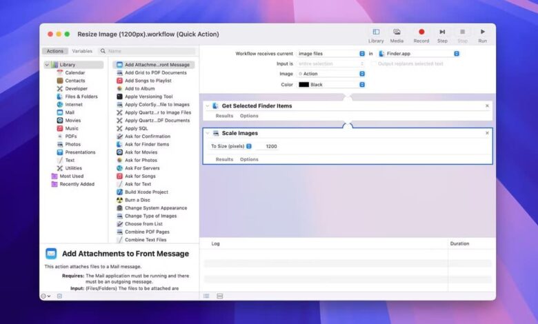Show the log list view icon
538x324 pixels.
(x=206, y=296)
